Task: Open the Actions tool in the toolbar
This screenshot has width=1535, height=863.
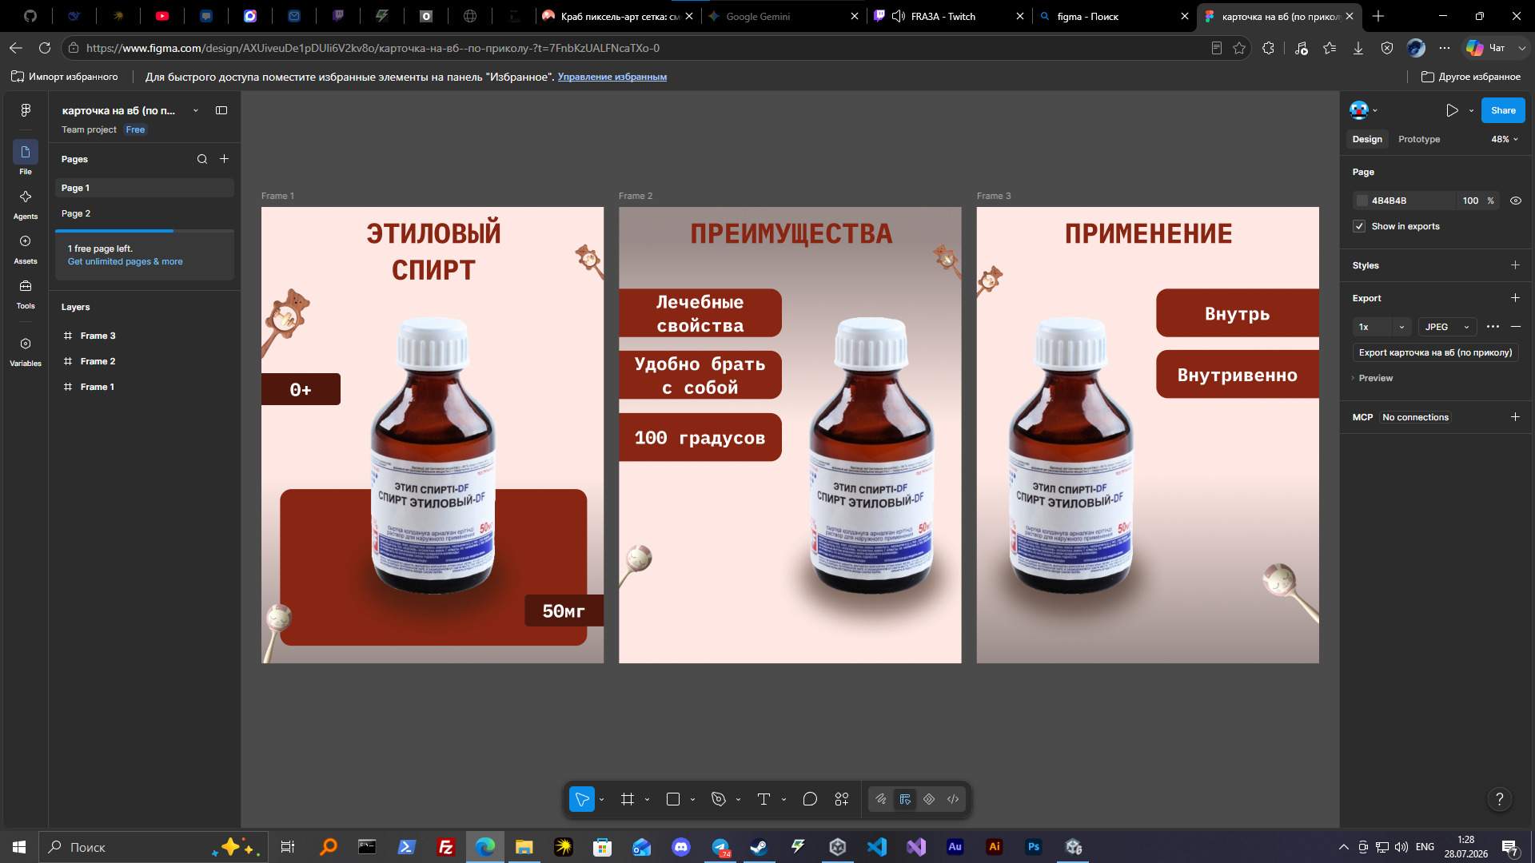Action: point(842,799)
